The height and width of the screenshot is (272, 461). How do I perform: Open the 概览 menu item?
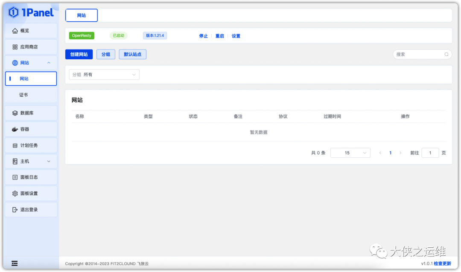tap(31, 31)
